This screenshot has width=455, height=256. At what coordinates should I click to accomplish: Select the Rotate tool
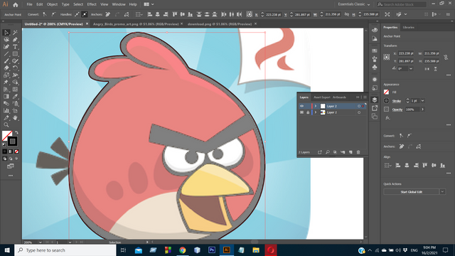pos(15,68)
